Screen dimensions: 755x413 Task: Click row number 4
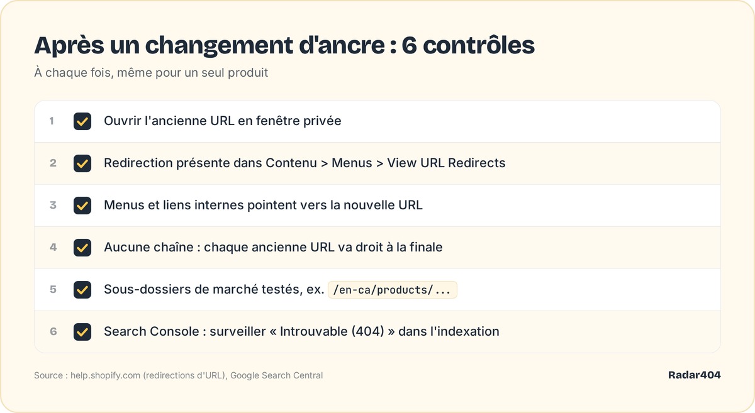53,247
